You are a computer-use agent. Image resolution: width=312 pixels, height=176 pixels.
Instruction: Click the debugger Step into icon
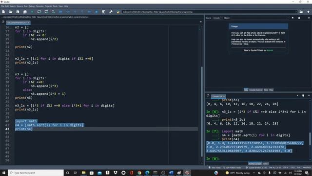75,12
